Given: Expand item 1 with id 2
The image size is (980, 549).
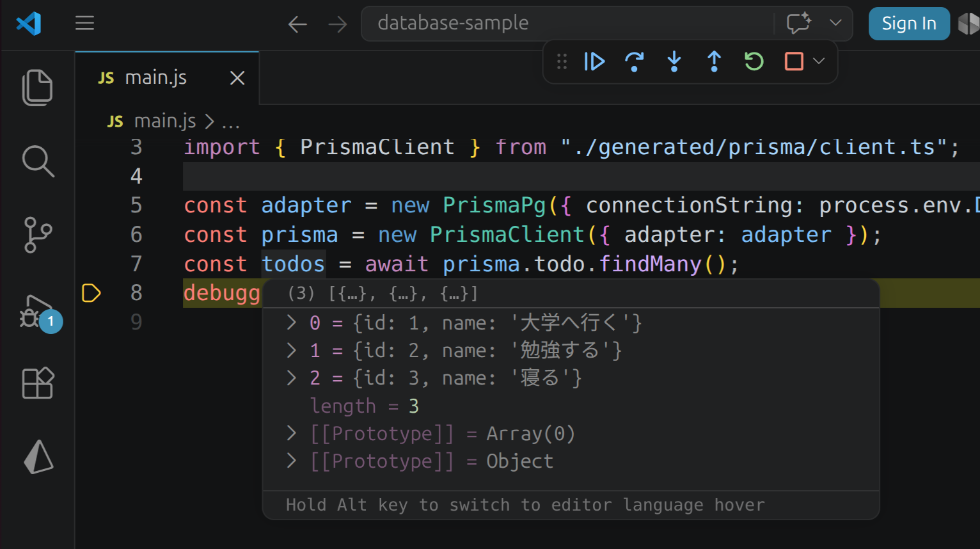Looking at the screenshot, I should [292, 350].
